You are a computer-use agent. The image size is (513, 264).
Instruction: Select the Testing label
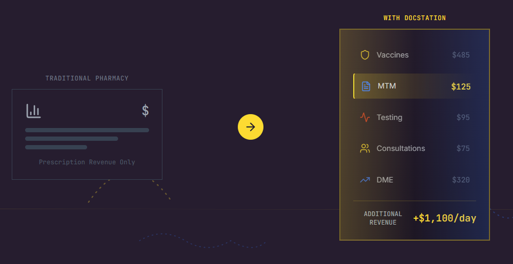[x=389, y=117]
